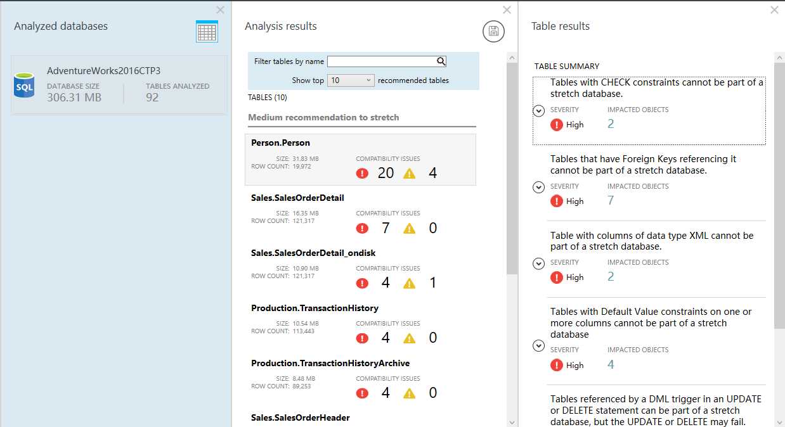Select the Production.TransactionHistoryArchive table
This screenshot has width=785, height=427.
[x=360, y=379]
